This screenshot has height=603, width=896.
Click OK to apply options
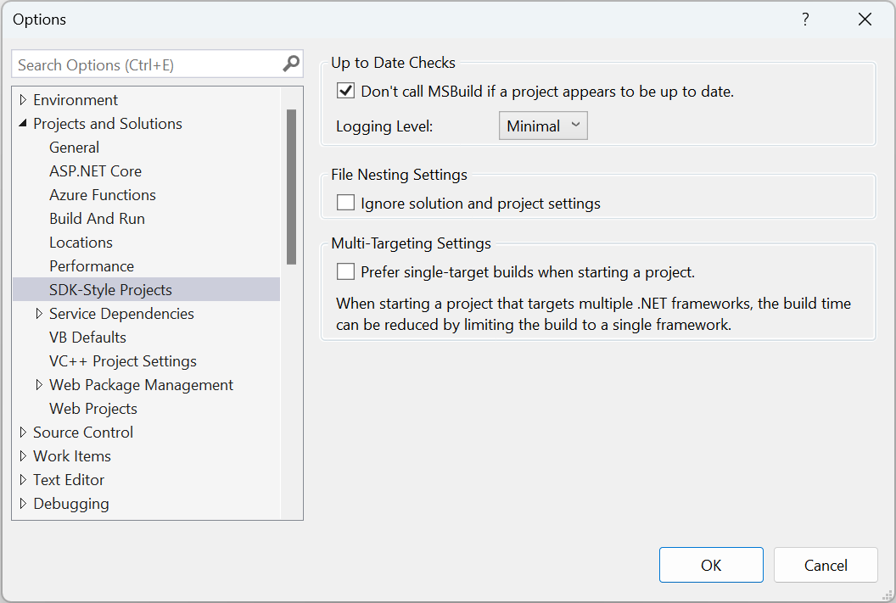pyautogui.click(x=711, y=565)
